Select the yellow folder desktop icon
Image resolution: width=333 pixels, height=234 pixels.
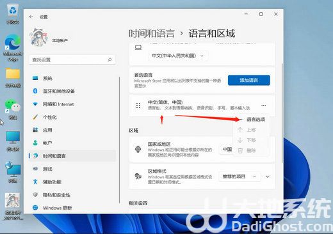[13, 78]
